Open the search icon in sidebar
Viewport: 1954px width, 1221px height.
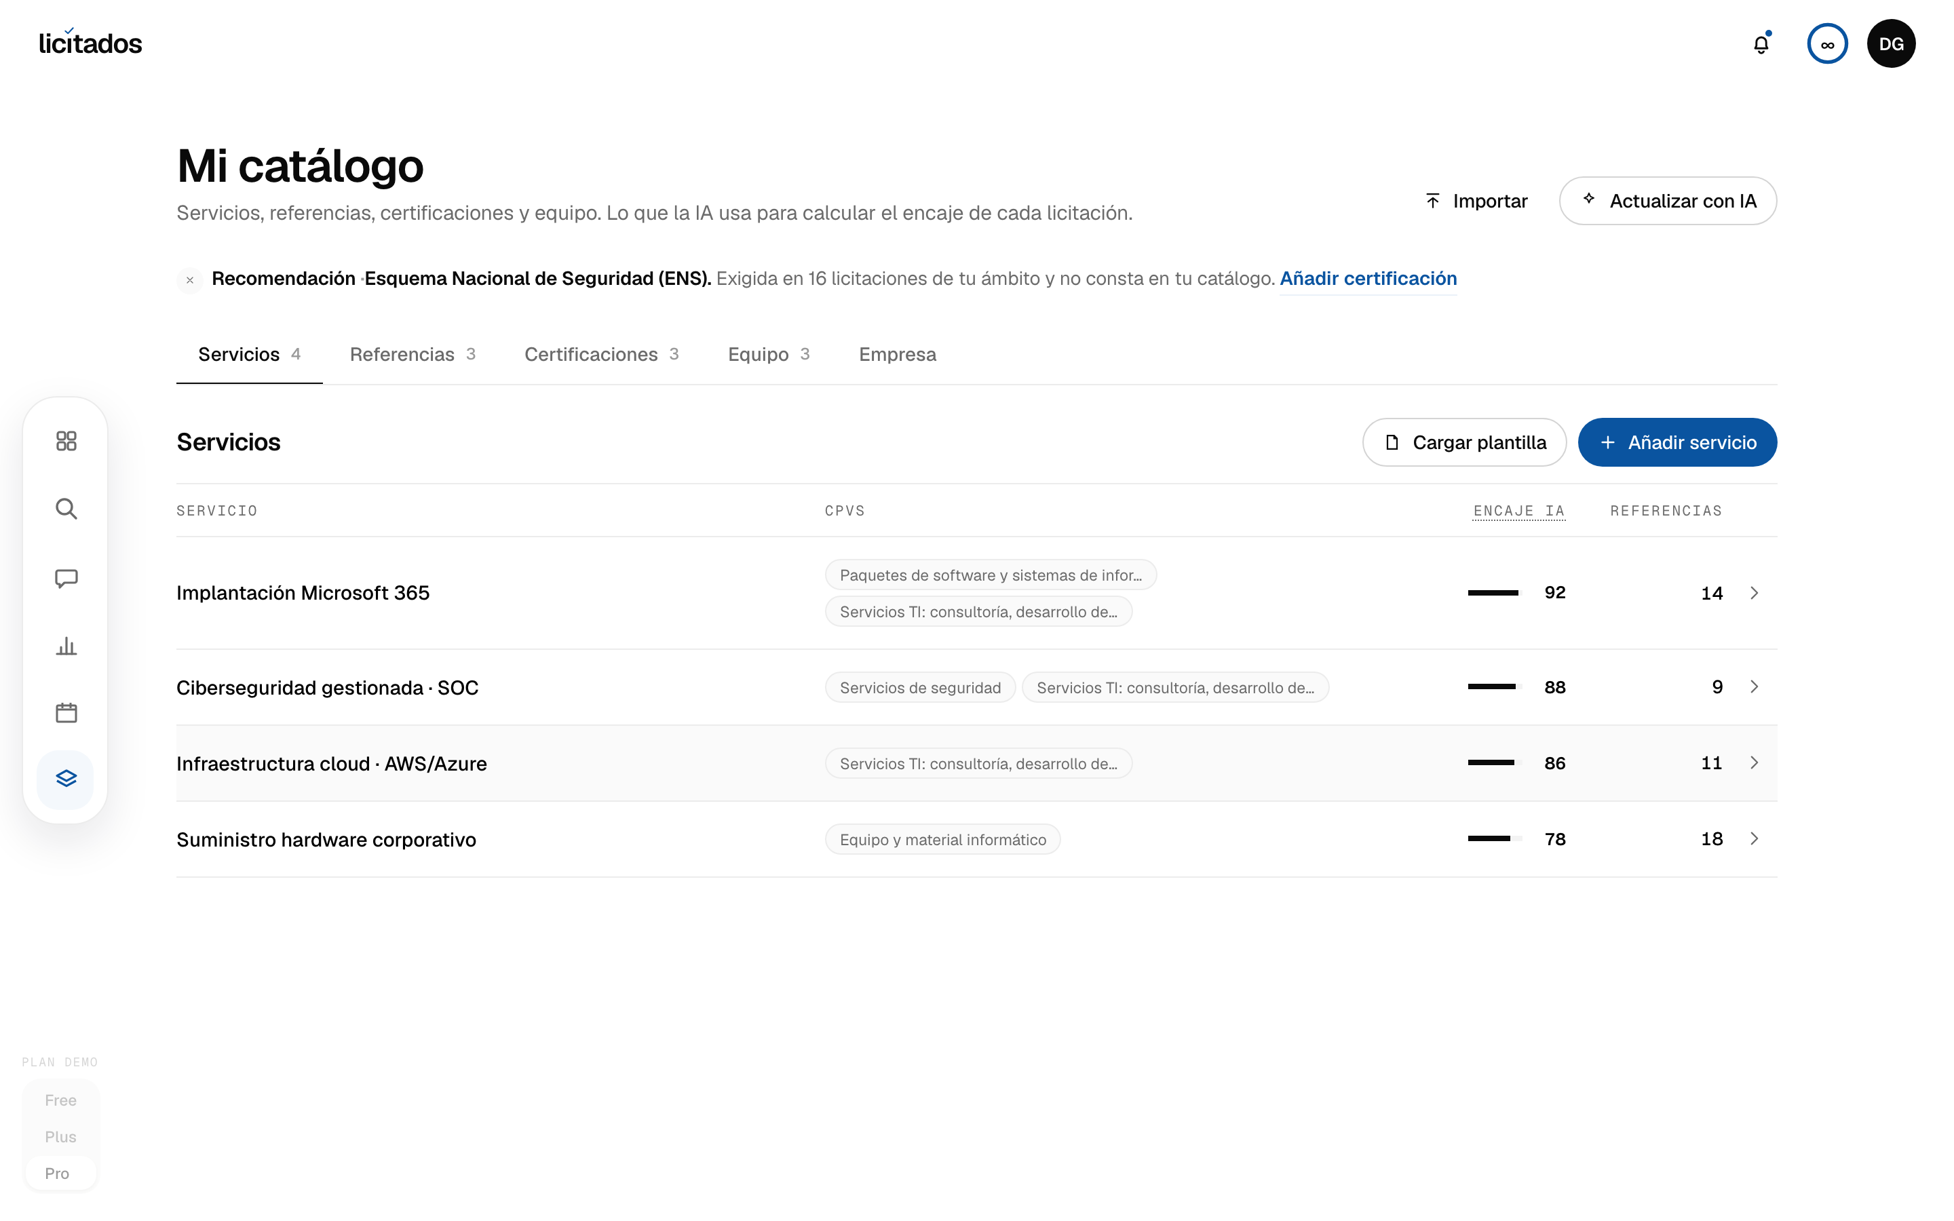66,509
